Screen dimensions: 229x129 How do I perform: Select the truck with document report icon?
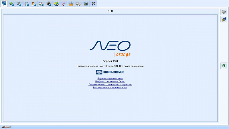coord(78,3)
